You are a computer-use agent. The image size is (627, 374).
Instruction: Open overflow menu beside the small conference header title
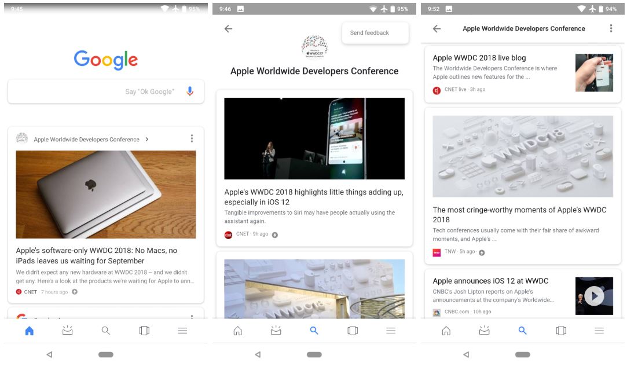coord(611,28)
